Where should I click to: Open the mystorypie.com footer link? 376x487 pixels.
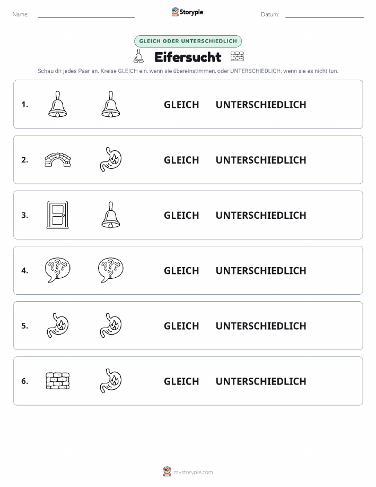pyautogui.click(x=188, y=472)
